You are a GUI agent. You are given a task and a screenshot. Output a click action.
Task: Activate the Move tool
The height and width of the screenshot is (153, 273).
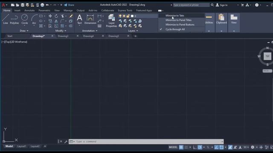[x=50, y=16]
